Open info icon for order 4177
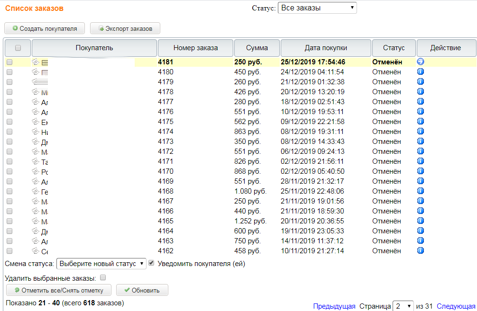This screenshot has height=311, width=477. point(421,101)
